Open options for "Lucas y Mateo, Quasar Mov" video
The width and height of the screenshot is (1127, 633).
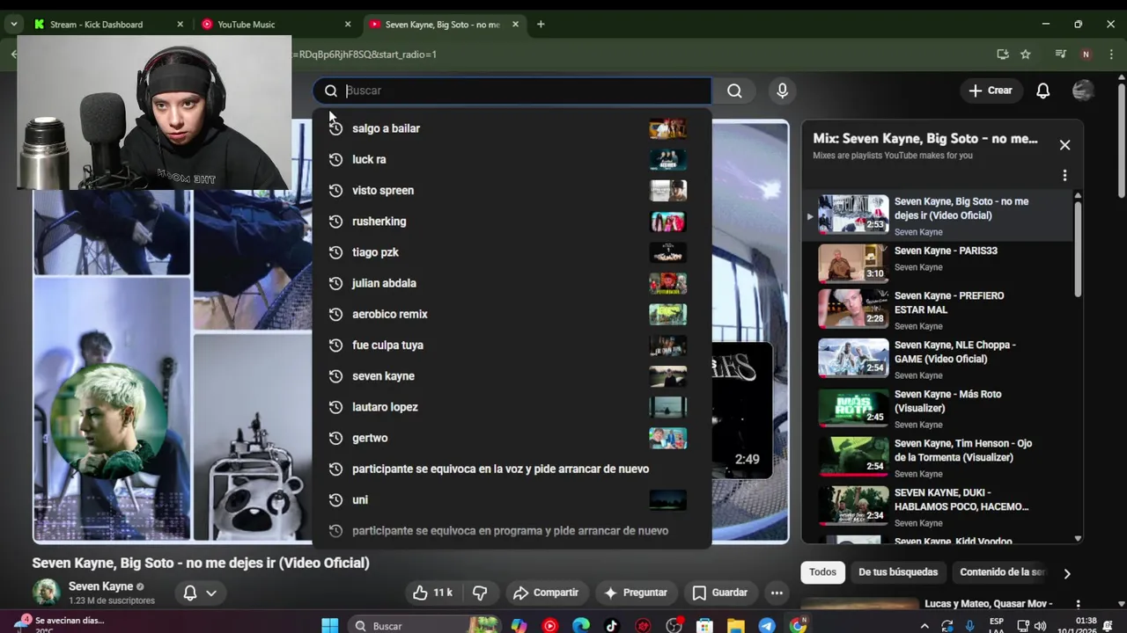[x=1077, y=605]
